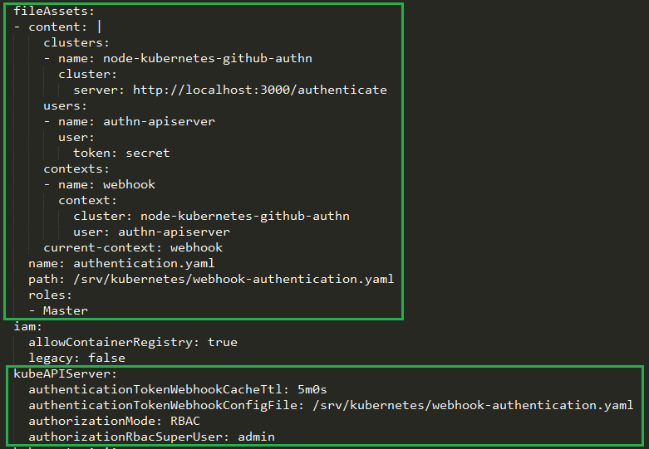Place cursor on the content key line
Screen dimensions: 649x449
click(x=58, y=27)
